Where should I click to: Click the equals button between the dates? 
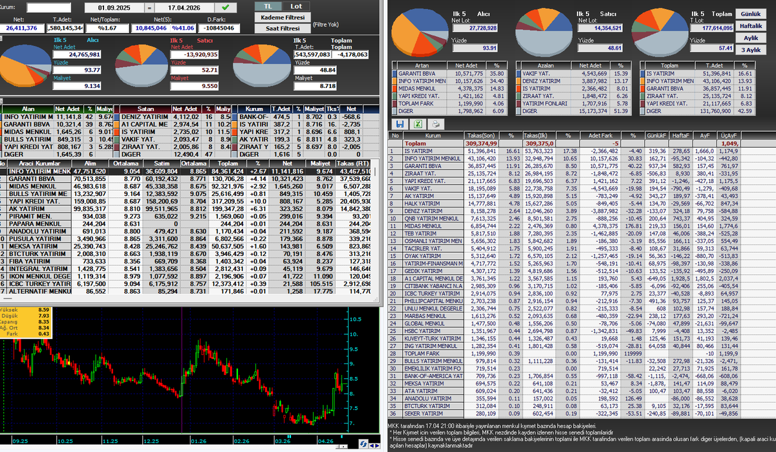(x=148, y=7)
